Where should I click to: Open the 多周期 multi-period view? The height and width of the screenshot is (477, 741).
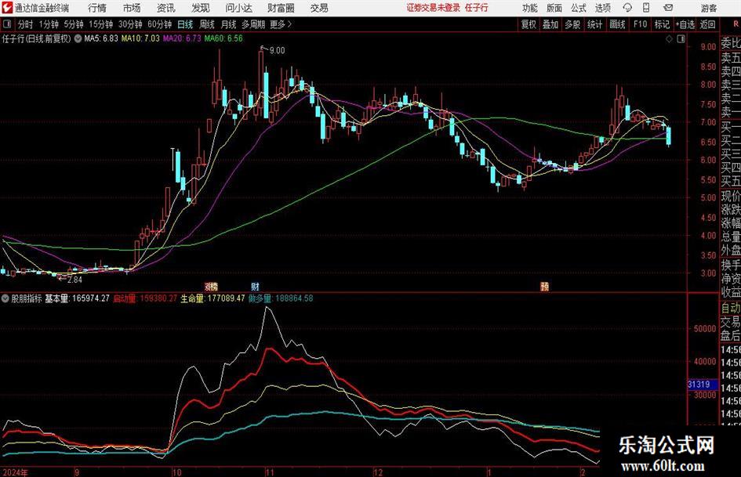[253, 24]
